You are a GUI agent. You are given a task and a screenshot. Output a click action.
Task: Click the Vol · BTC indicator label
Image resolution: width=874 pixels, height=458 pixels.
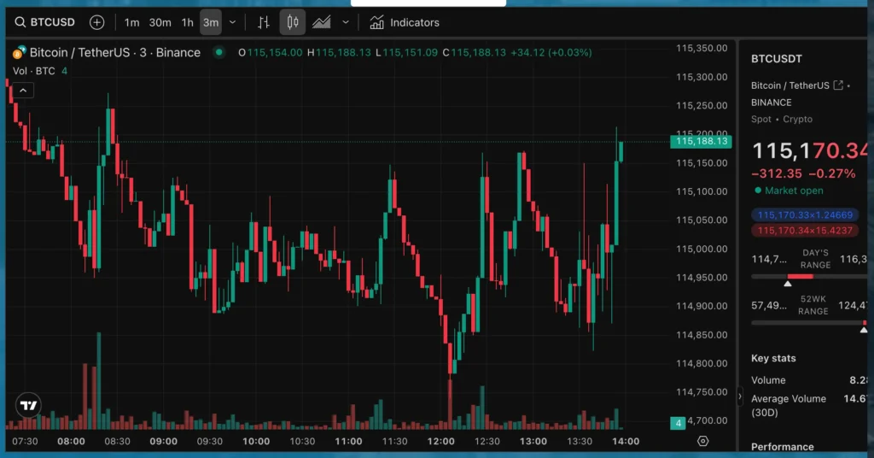coord(34,71)
